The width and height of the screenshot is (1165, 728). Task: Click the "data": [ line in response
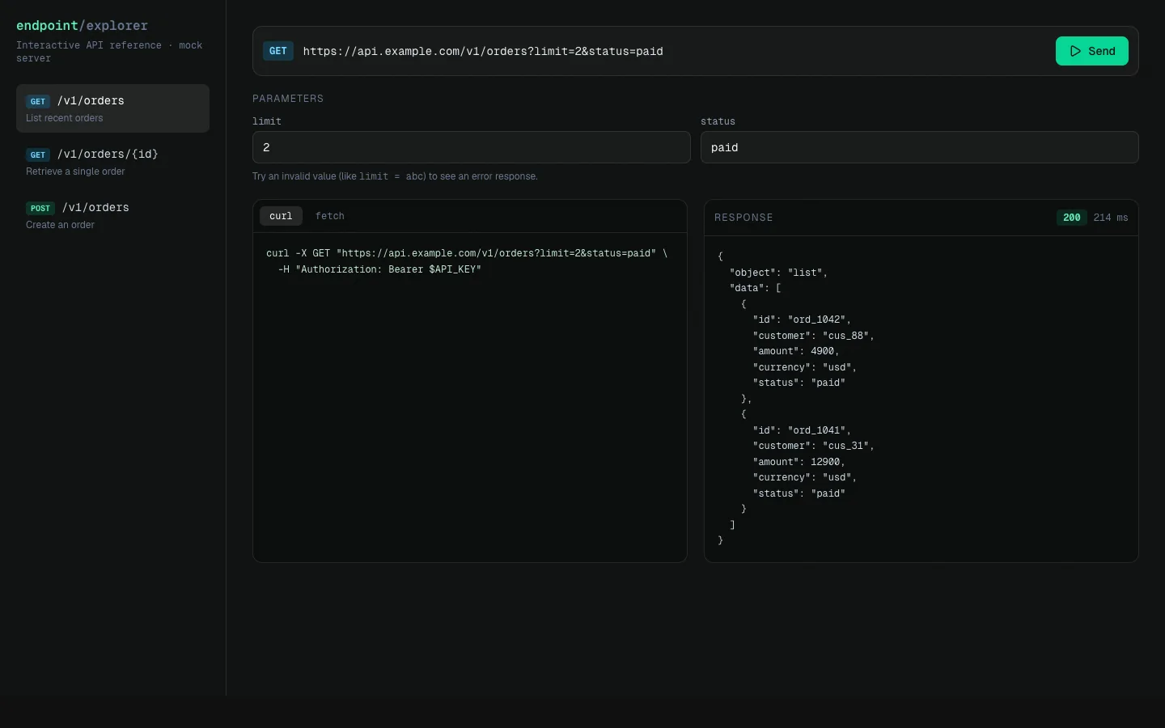point(755,288)
